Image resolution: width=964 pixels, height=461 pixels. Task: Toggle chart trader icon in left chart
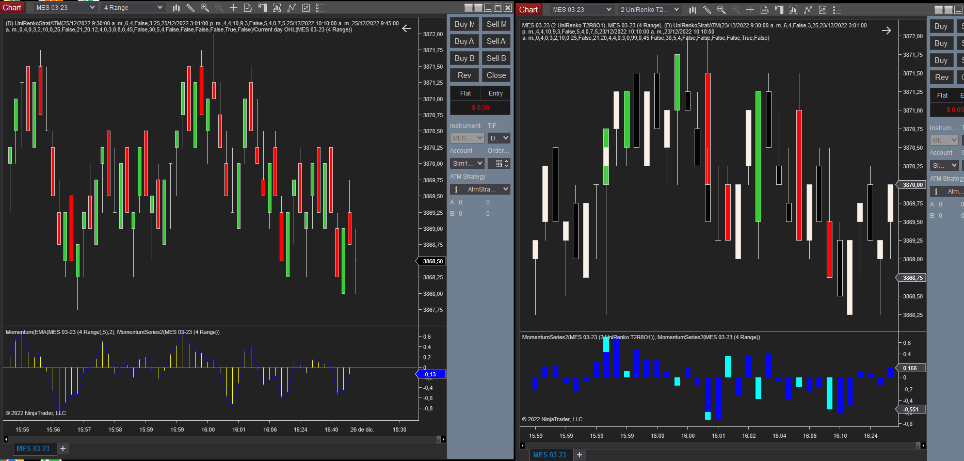click(263, 8)
